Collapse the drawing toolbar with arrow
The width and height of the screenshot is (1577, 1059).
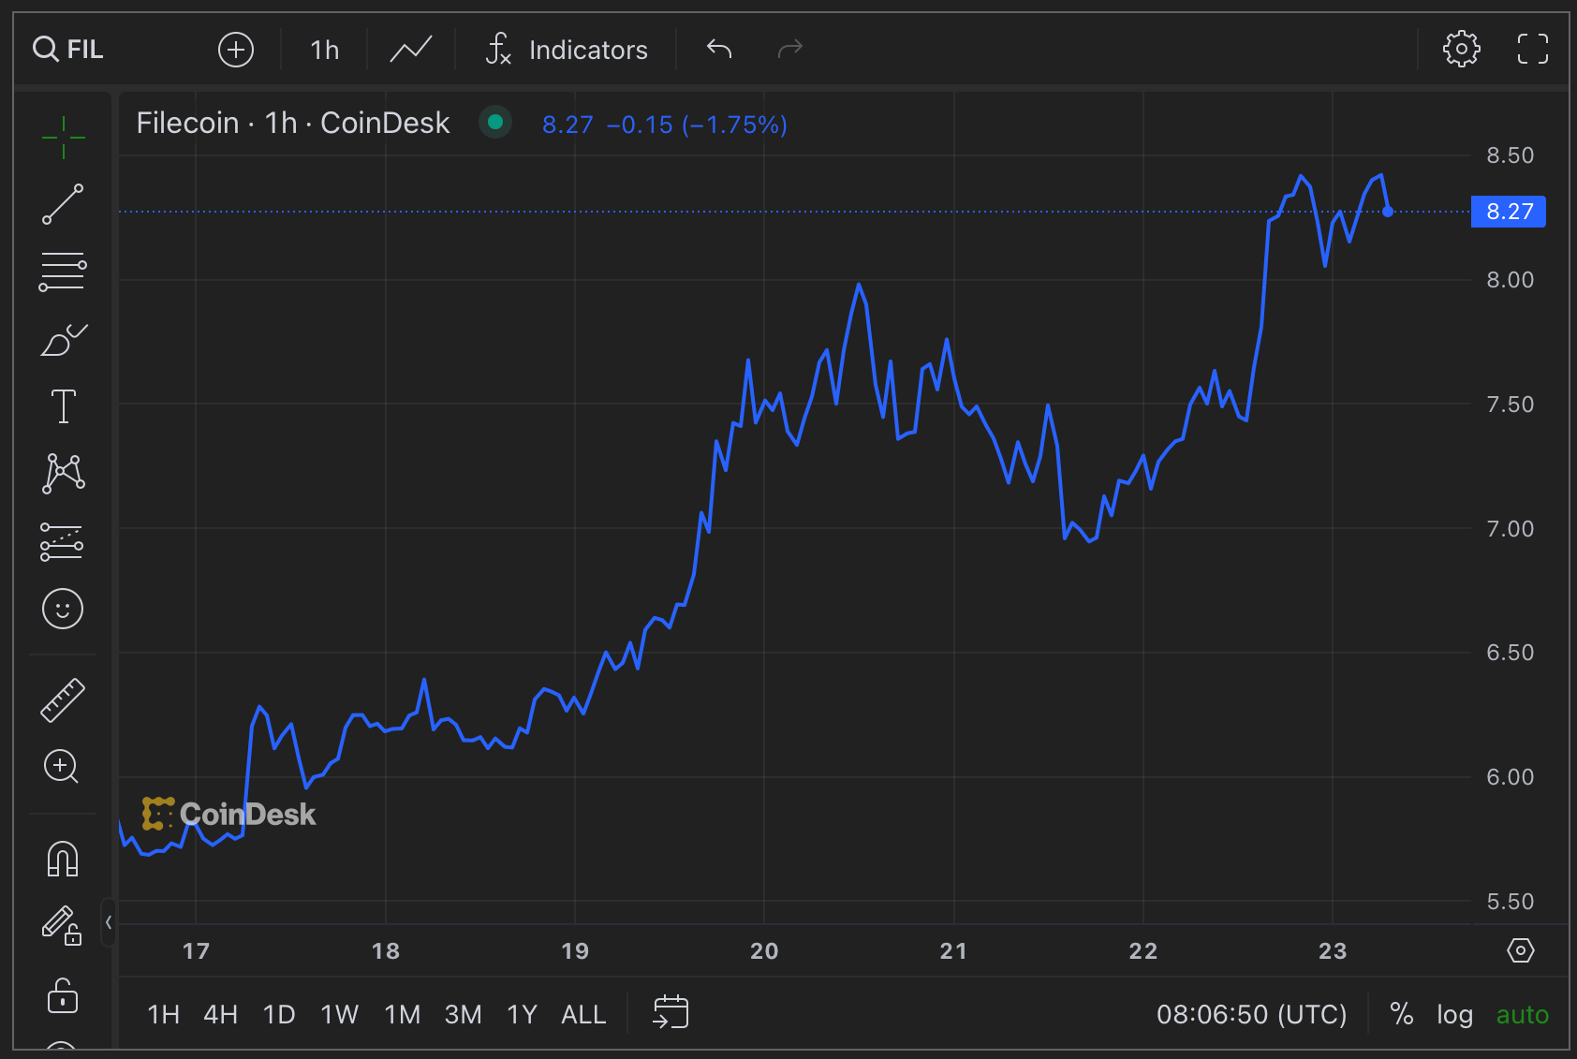tap(109, 922)
